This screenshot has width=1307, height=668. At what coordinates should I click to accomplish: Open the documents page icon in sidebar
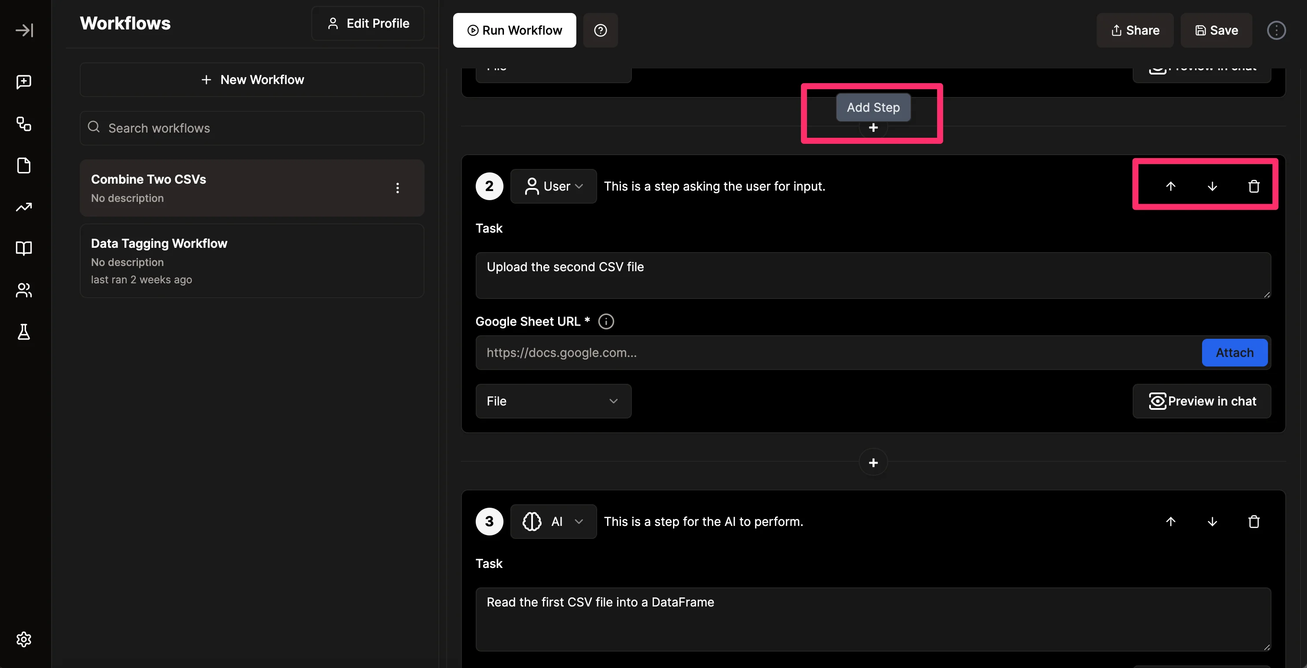click(24, 166)
